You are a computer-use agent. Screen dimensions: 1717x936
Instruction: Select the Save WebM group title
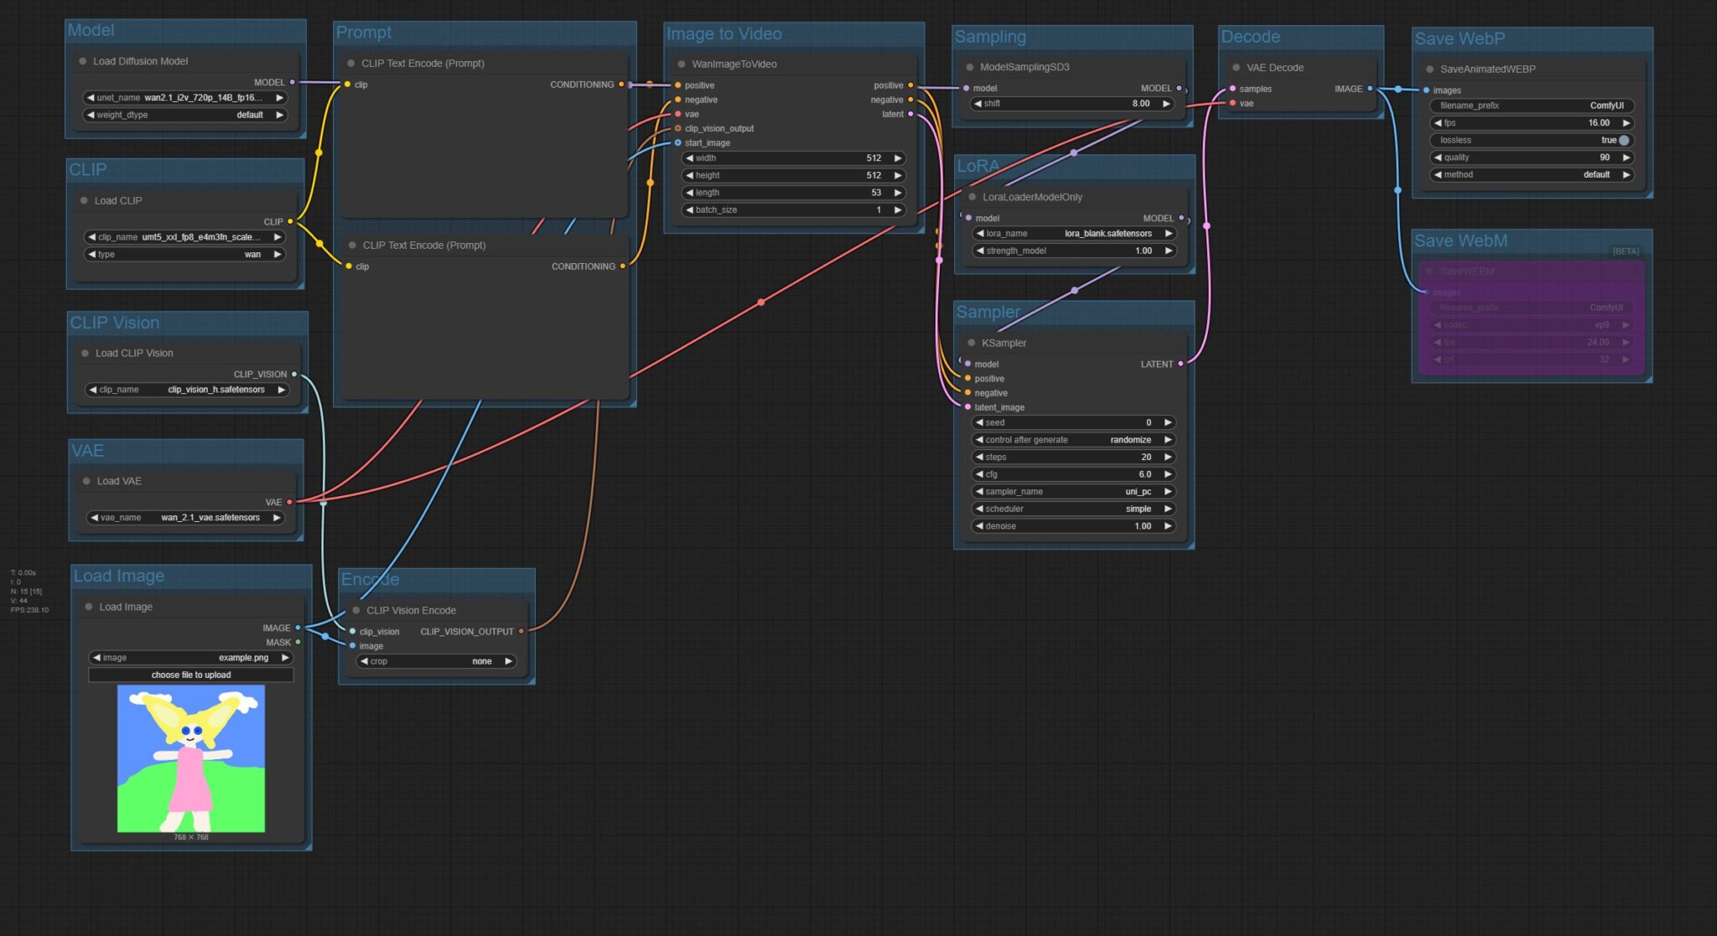pos(1460,241)
